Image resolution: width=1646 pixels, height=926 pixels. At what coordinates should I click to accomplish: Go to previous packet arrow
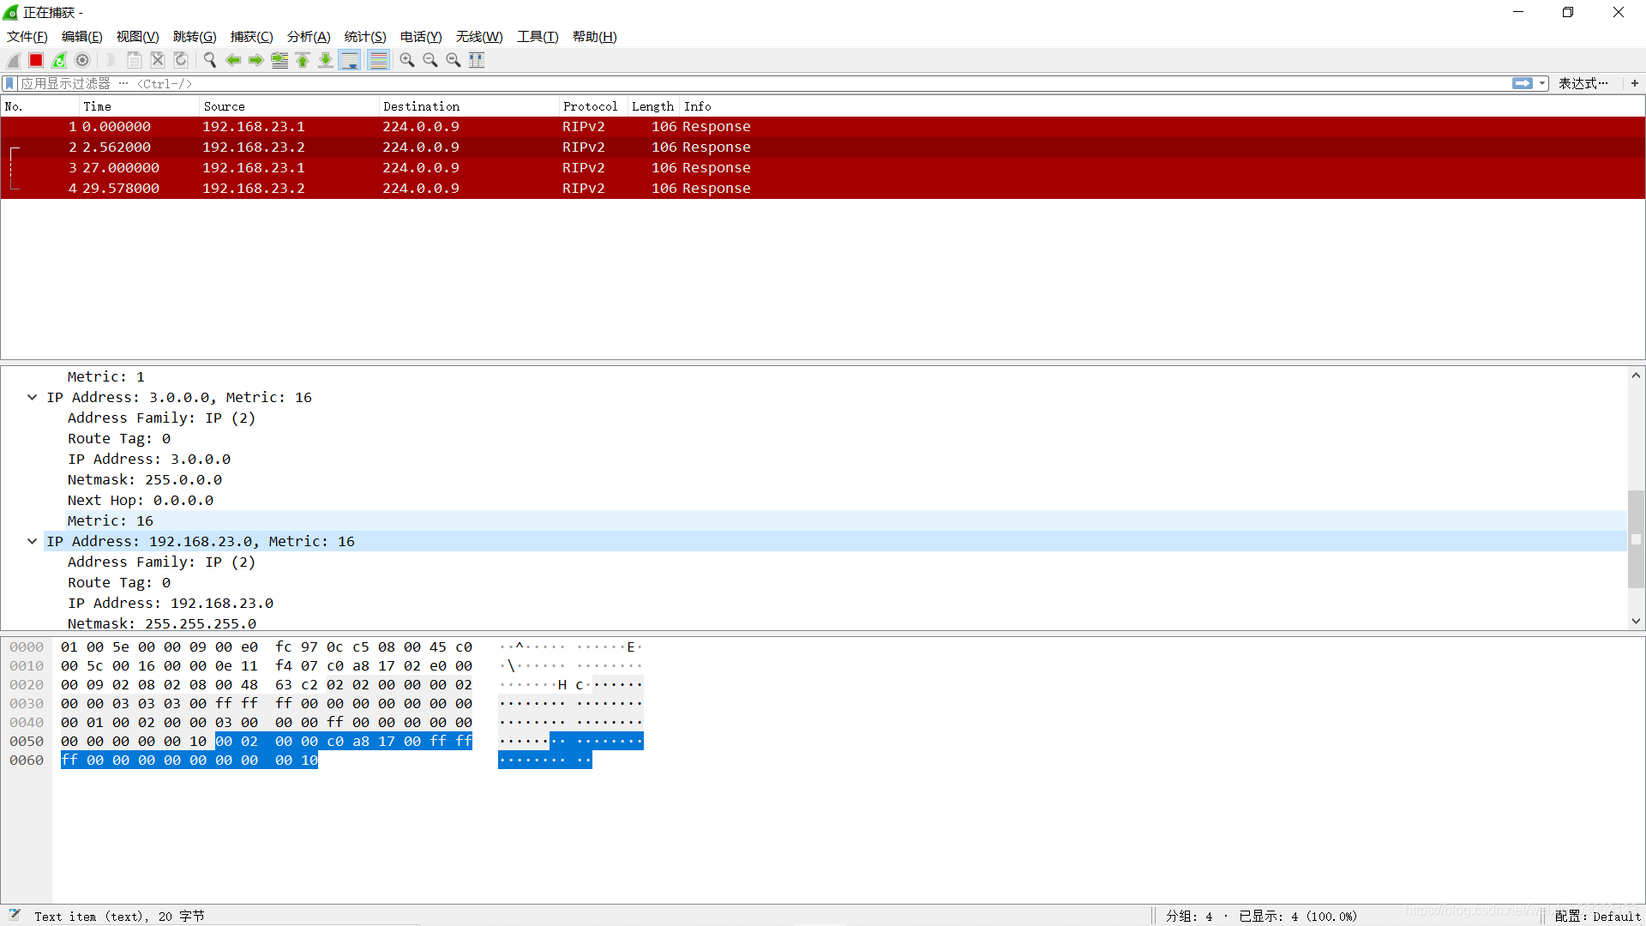point(232,60)
